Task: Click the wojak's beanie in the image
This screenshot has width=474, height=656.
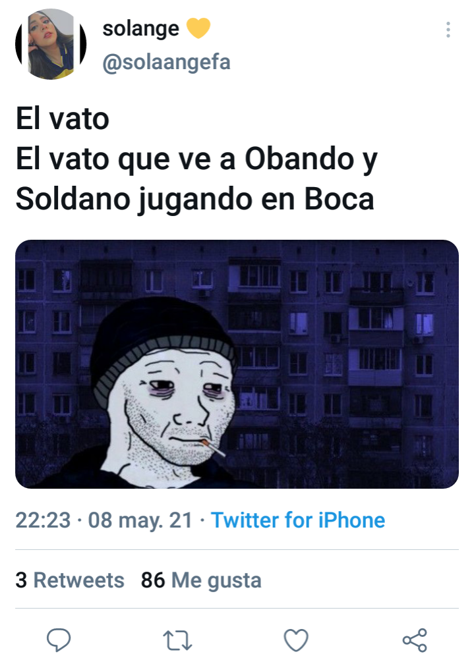Action: 163,341
